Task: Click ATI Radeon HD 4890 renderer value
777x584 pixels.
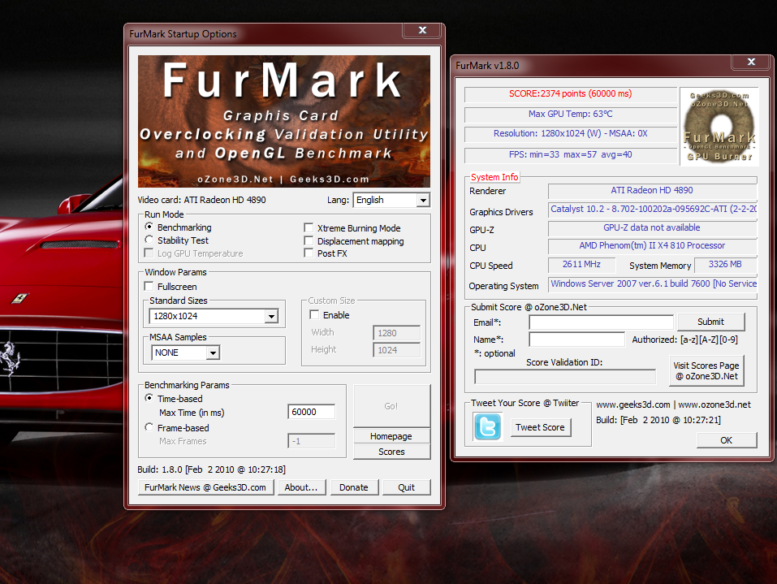Action: pos(652,190)
